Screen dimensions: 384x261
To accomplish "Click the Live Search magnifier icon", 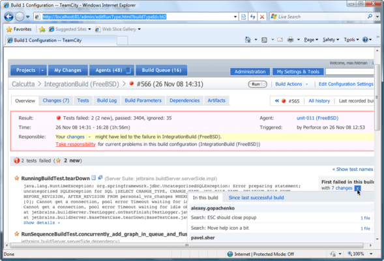I will pyautogui.click(x=370, y=16).
